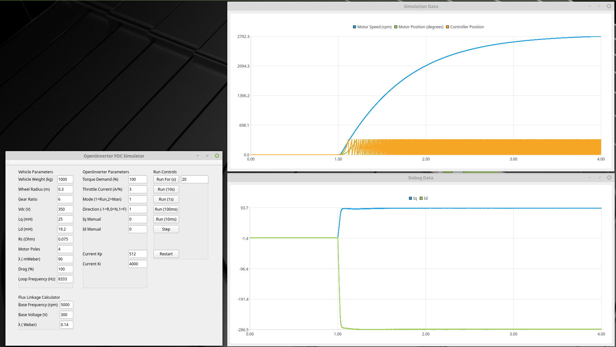Click the Controller Position legend marker
Screen dimensions: 616x347
tap(447, 27)
